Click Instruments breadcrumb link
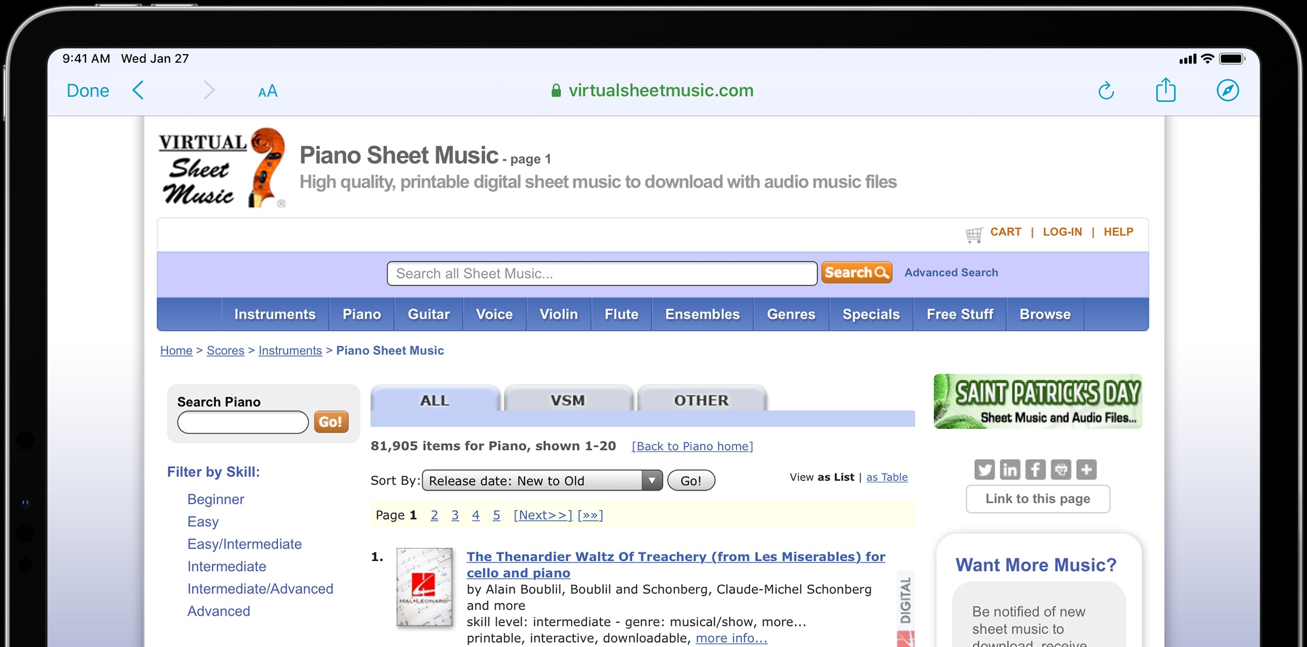The image size is (1307, 647). [290, 351]
